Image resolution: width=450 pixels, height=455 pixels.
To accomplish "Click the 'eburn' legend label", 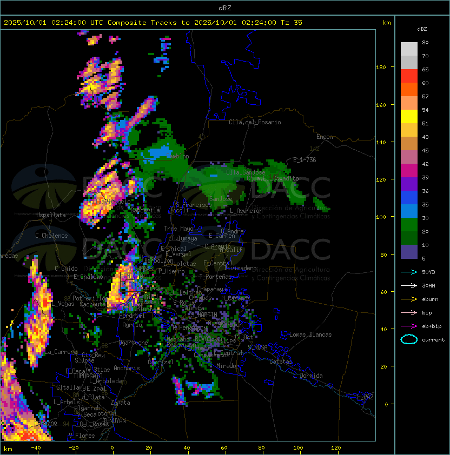I will pos(430,299).
